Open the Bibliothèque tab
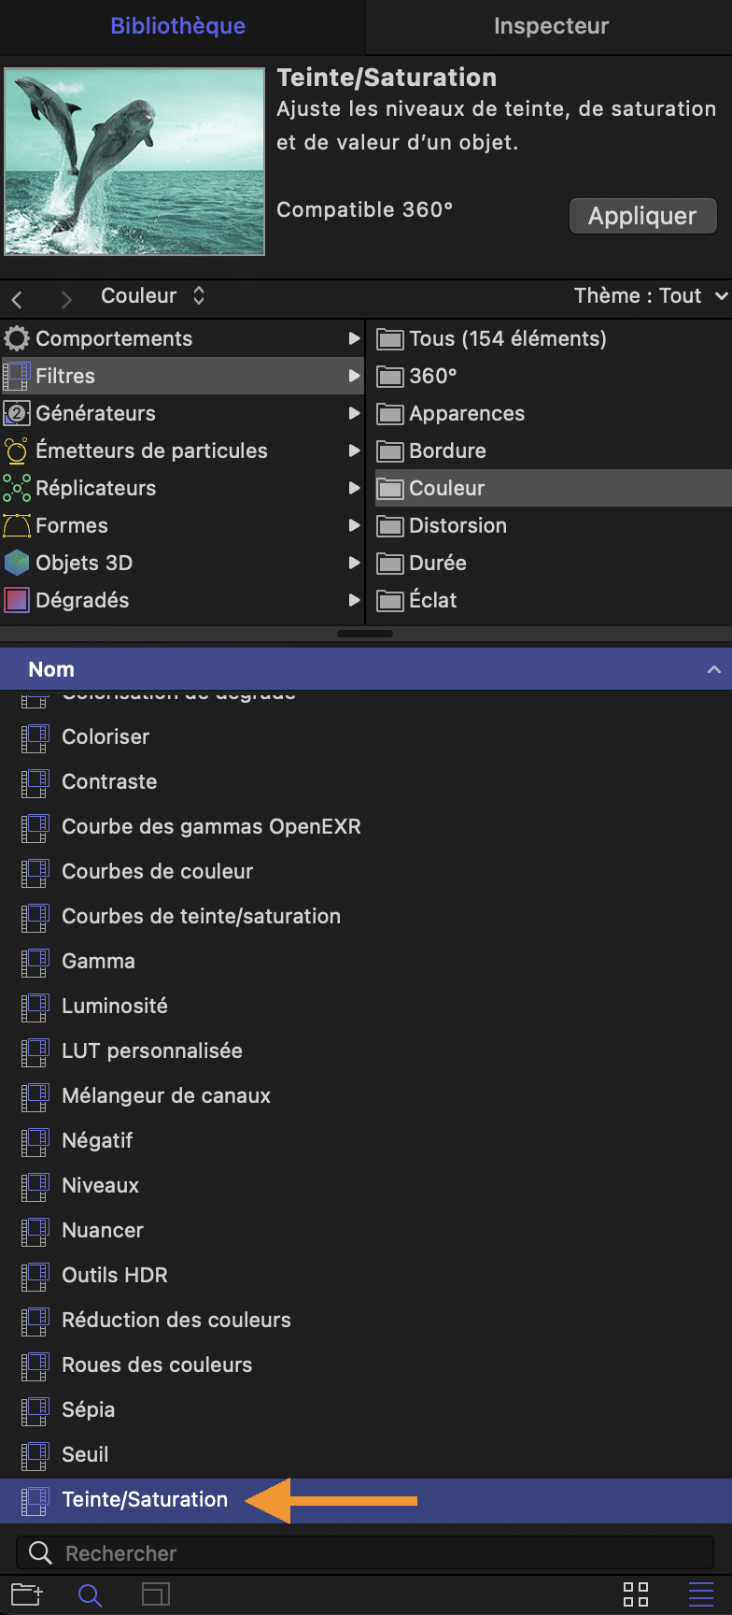This screenshot has height=1615, width=732. point(178,26)
